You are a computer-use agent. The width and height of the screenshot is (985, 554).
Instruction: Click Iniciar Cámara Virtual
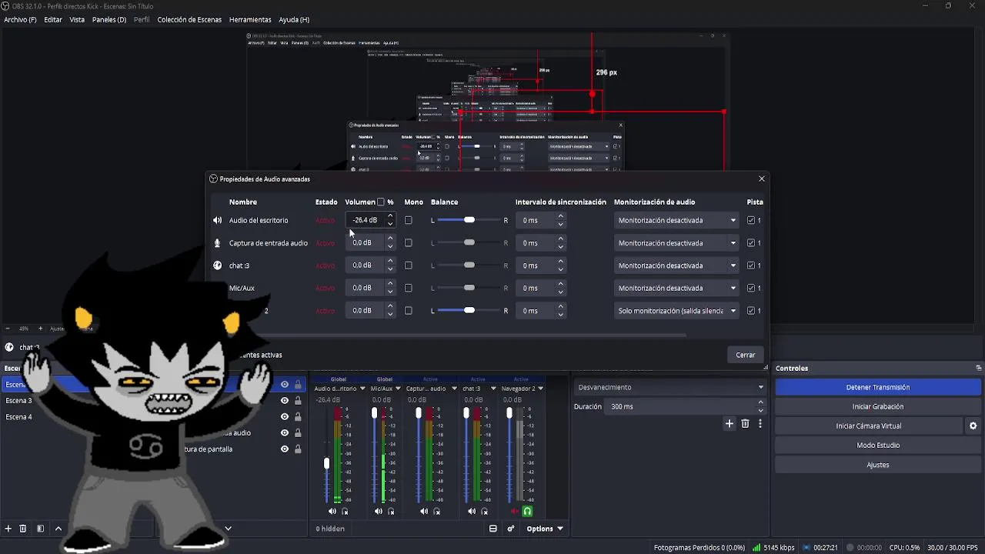click(x=869, y=426)
